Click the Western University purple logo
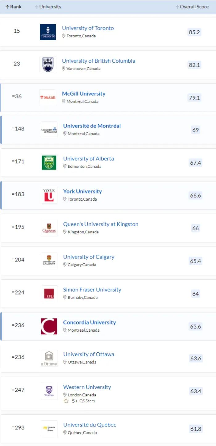This screenshot has height=446, width=216. (x=49, y=391)
